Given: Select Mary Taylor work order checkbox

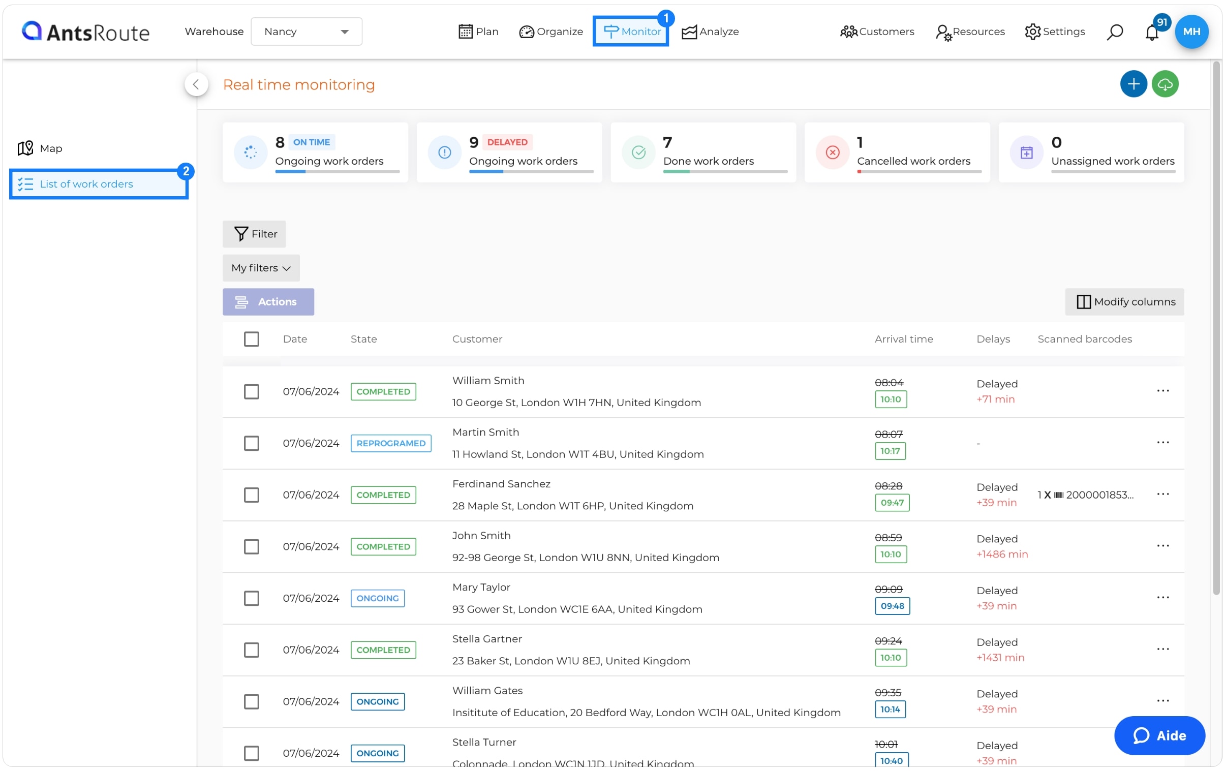Looking at the screenshot, I should (251, 598).
